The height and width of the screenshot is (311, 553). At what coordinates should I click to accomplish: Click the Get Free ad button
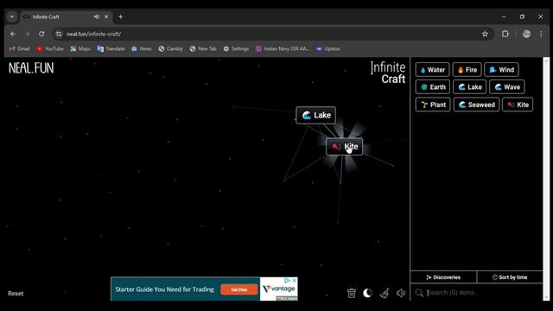(238, 289)
